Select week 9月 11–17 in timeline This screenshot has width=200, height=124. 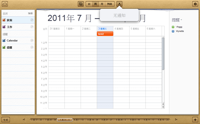point(149,120)
